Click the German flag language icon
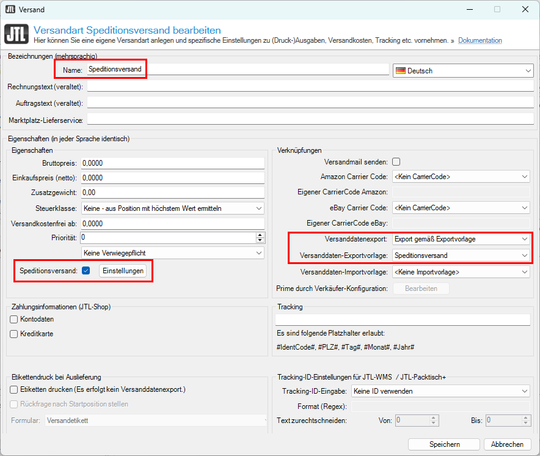The width and height of the screenshot is (540, 456). (x=401, y=71)
